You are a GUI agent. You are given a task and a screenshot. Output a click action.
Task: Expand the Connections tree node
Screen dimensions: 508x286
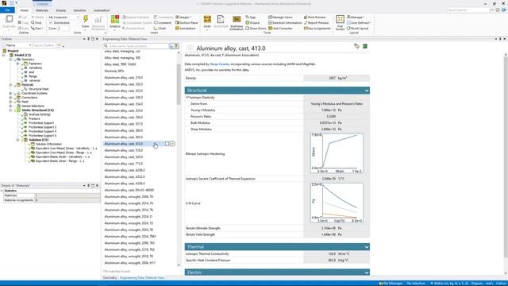10,98
